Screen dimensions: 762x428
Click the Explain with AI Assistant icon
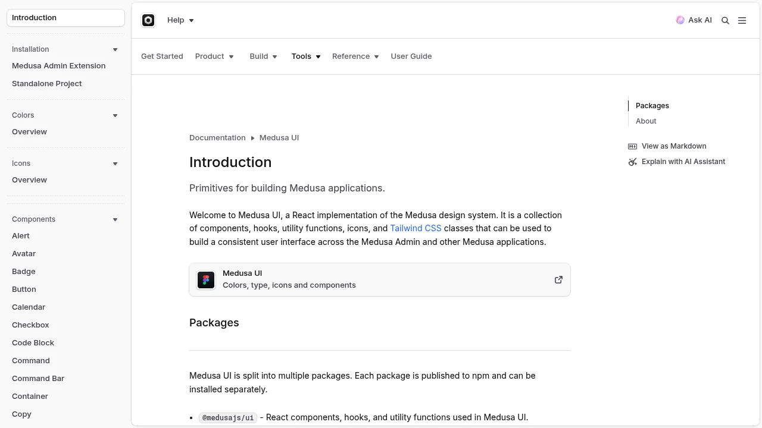[x=632, y=162]
